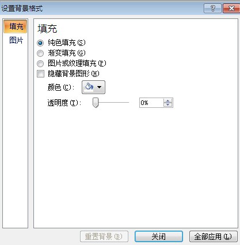The width and height of the screenshot is (240, 245).
Task: Click the 0% transparency input field
Action: (x=151, y=103)
